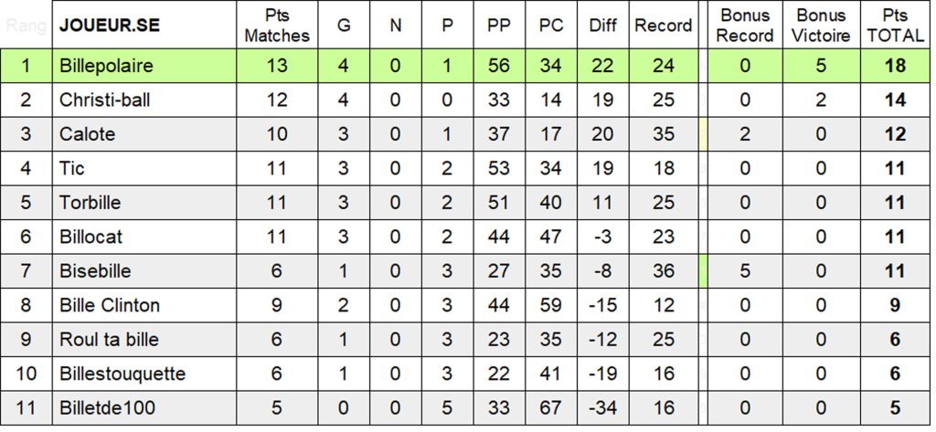
Task: Click the Record column header
Action: [663, 26]
